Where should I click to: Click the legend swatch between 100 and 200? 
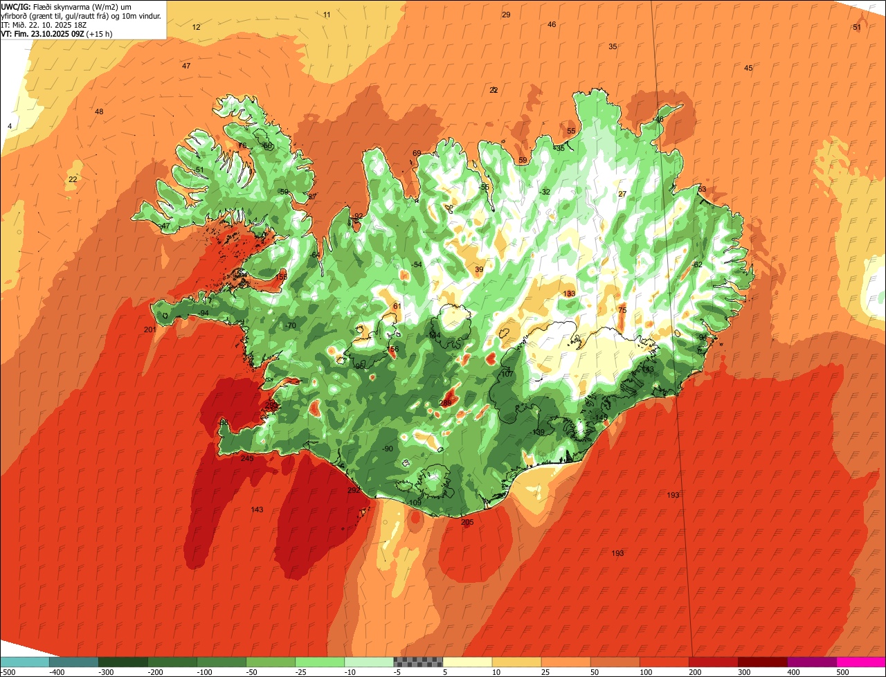click(x=664, y=661)
